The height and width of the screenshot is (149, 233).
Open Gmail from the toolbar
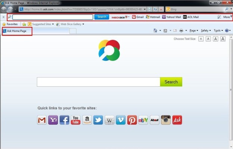(138, 17)
